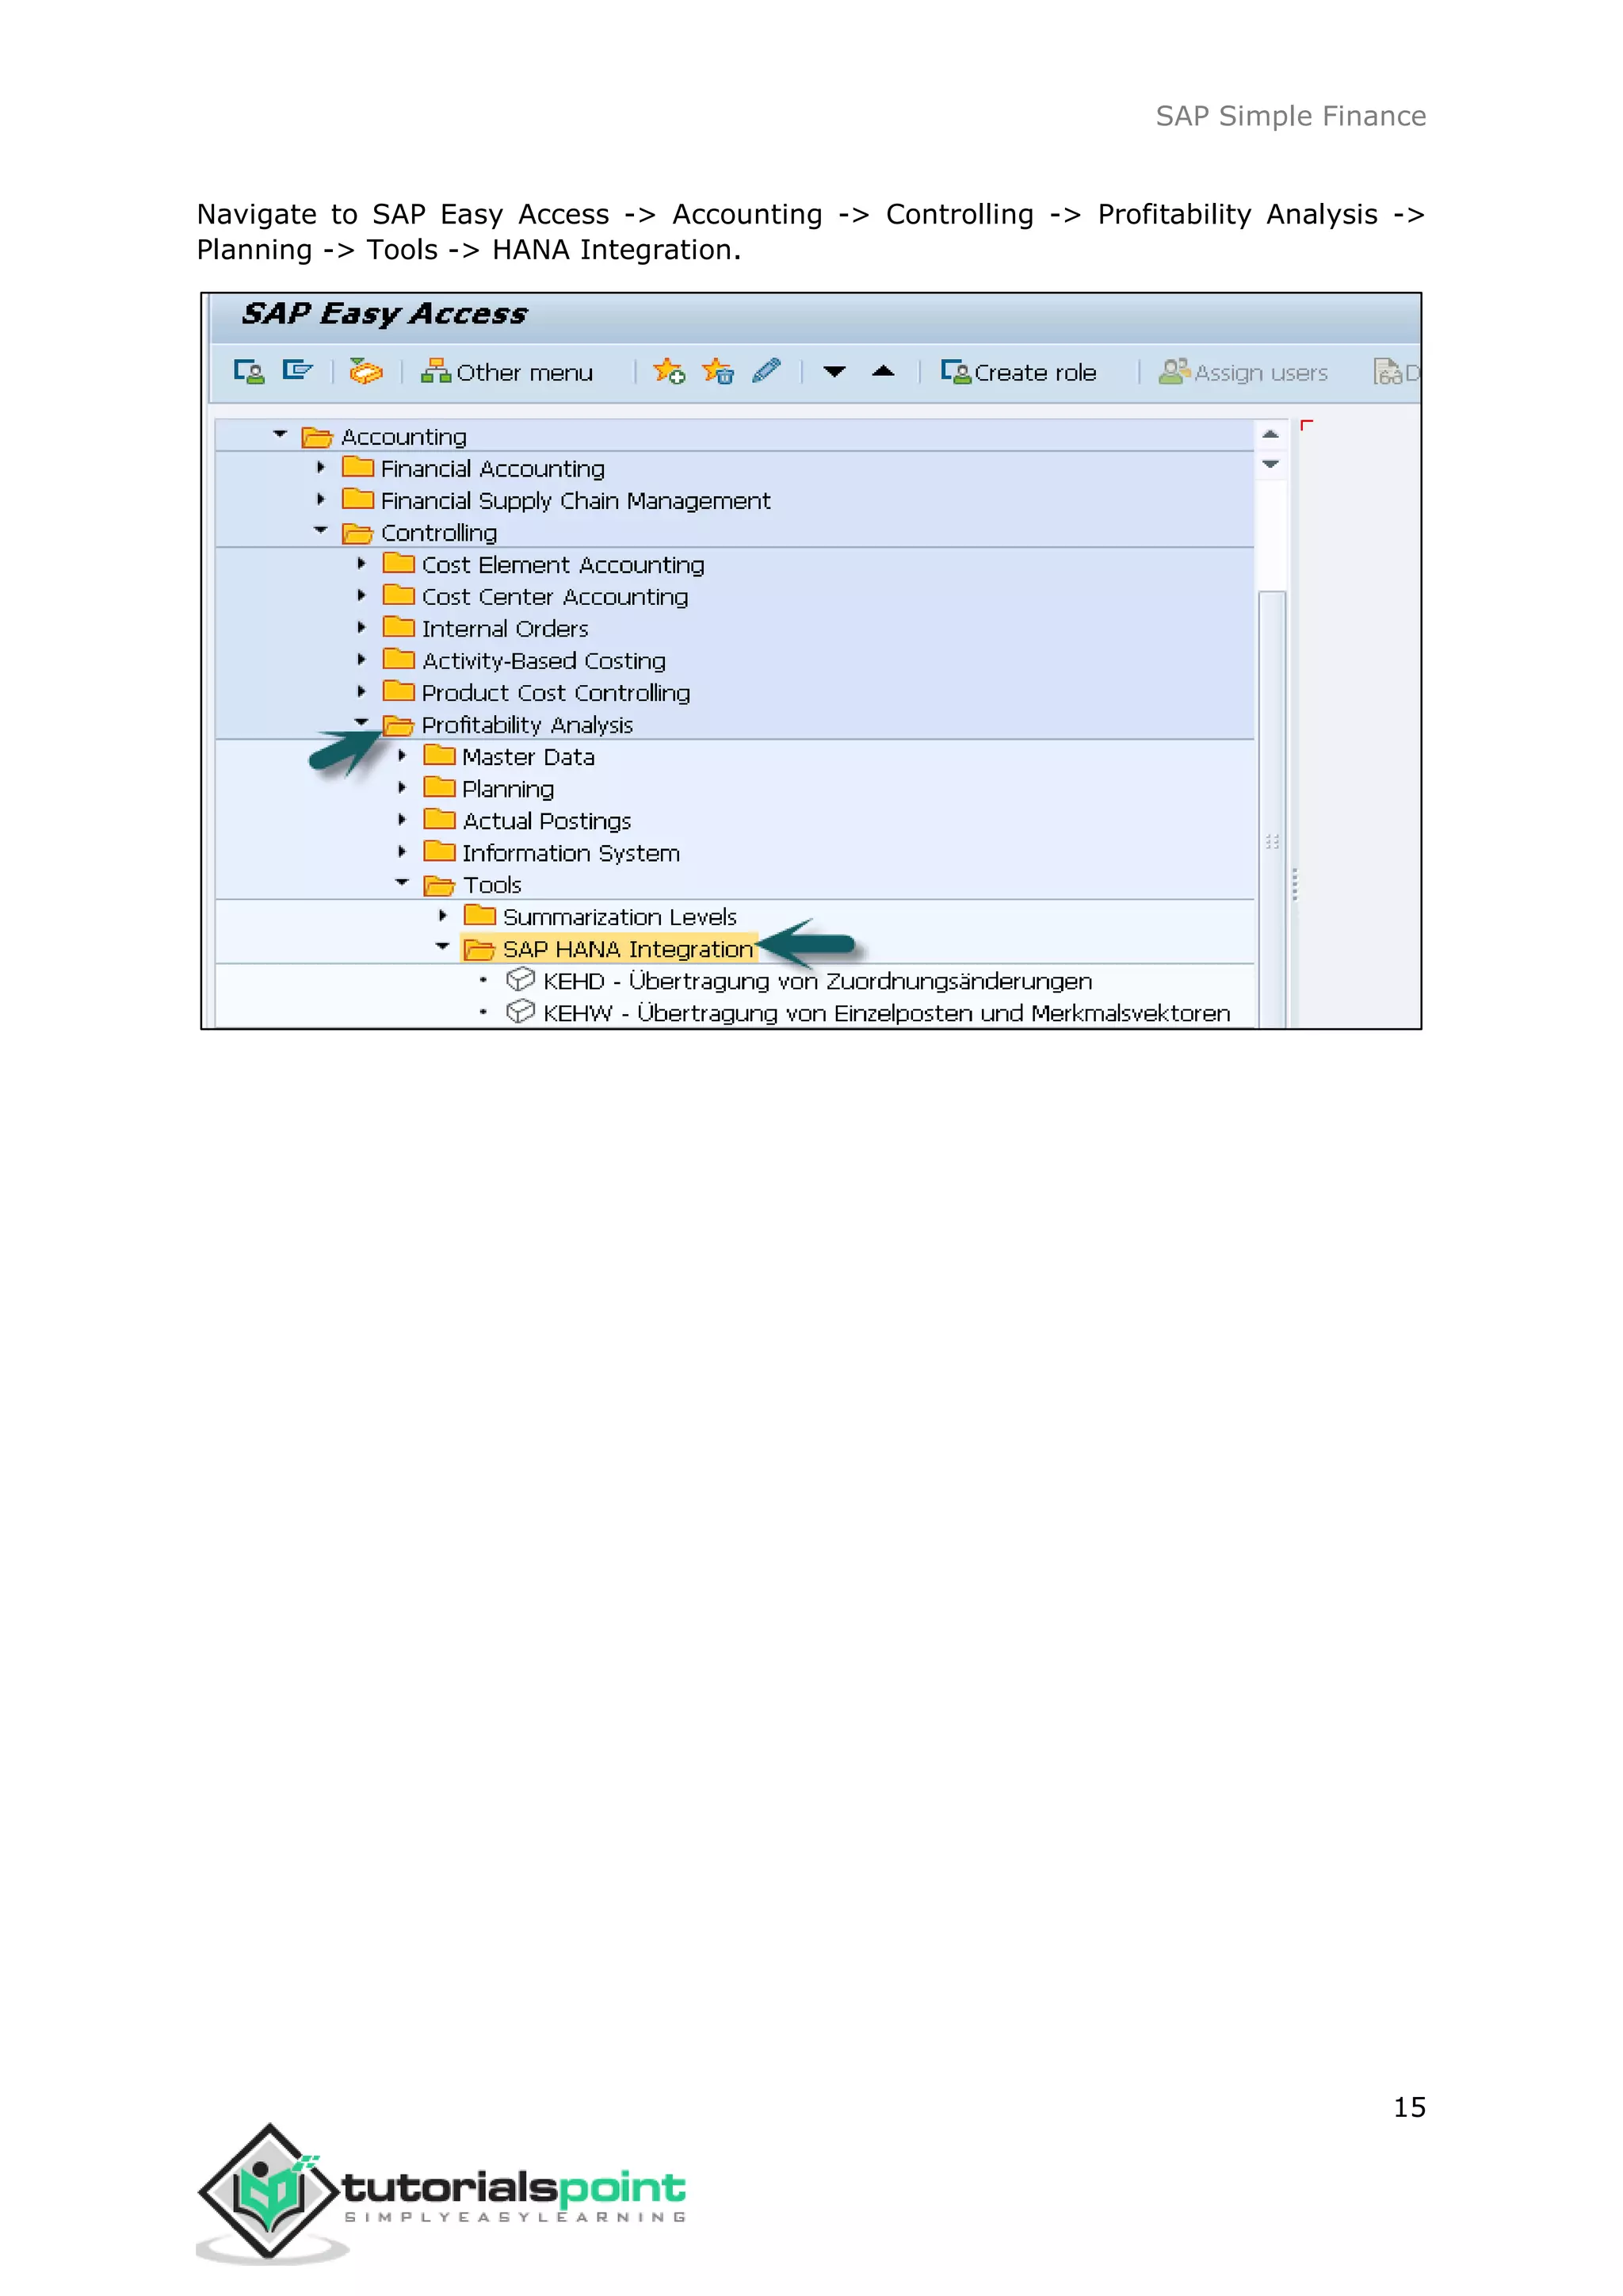Select Summarization Levels label

pos(620,917)
